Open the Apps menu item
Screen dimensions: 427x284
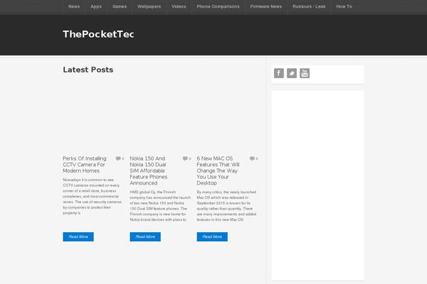(96, 6)
